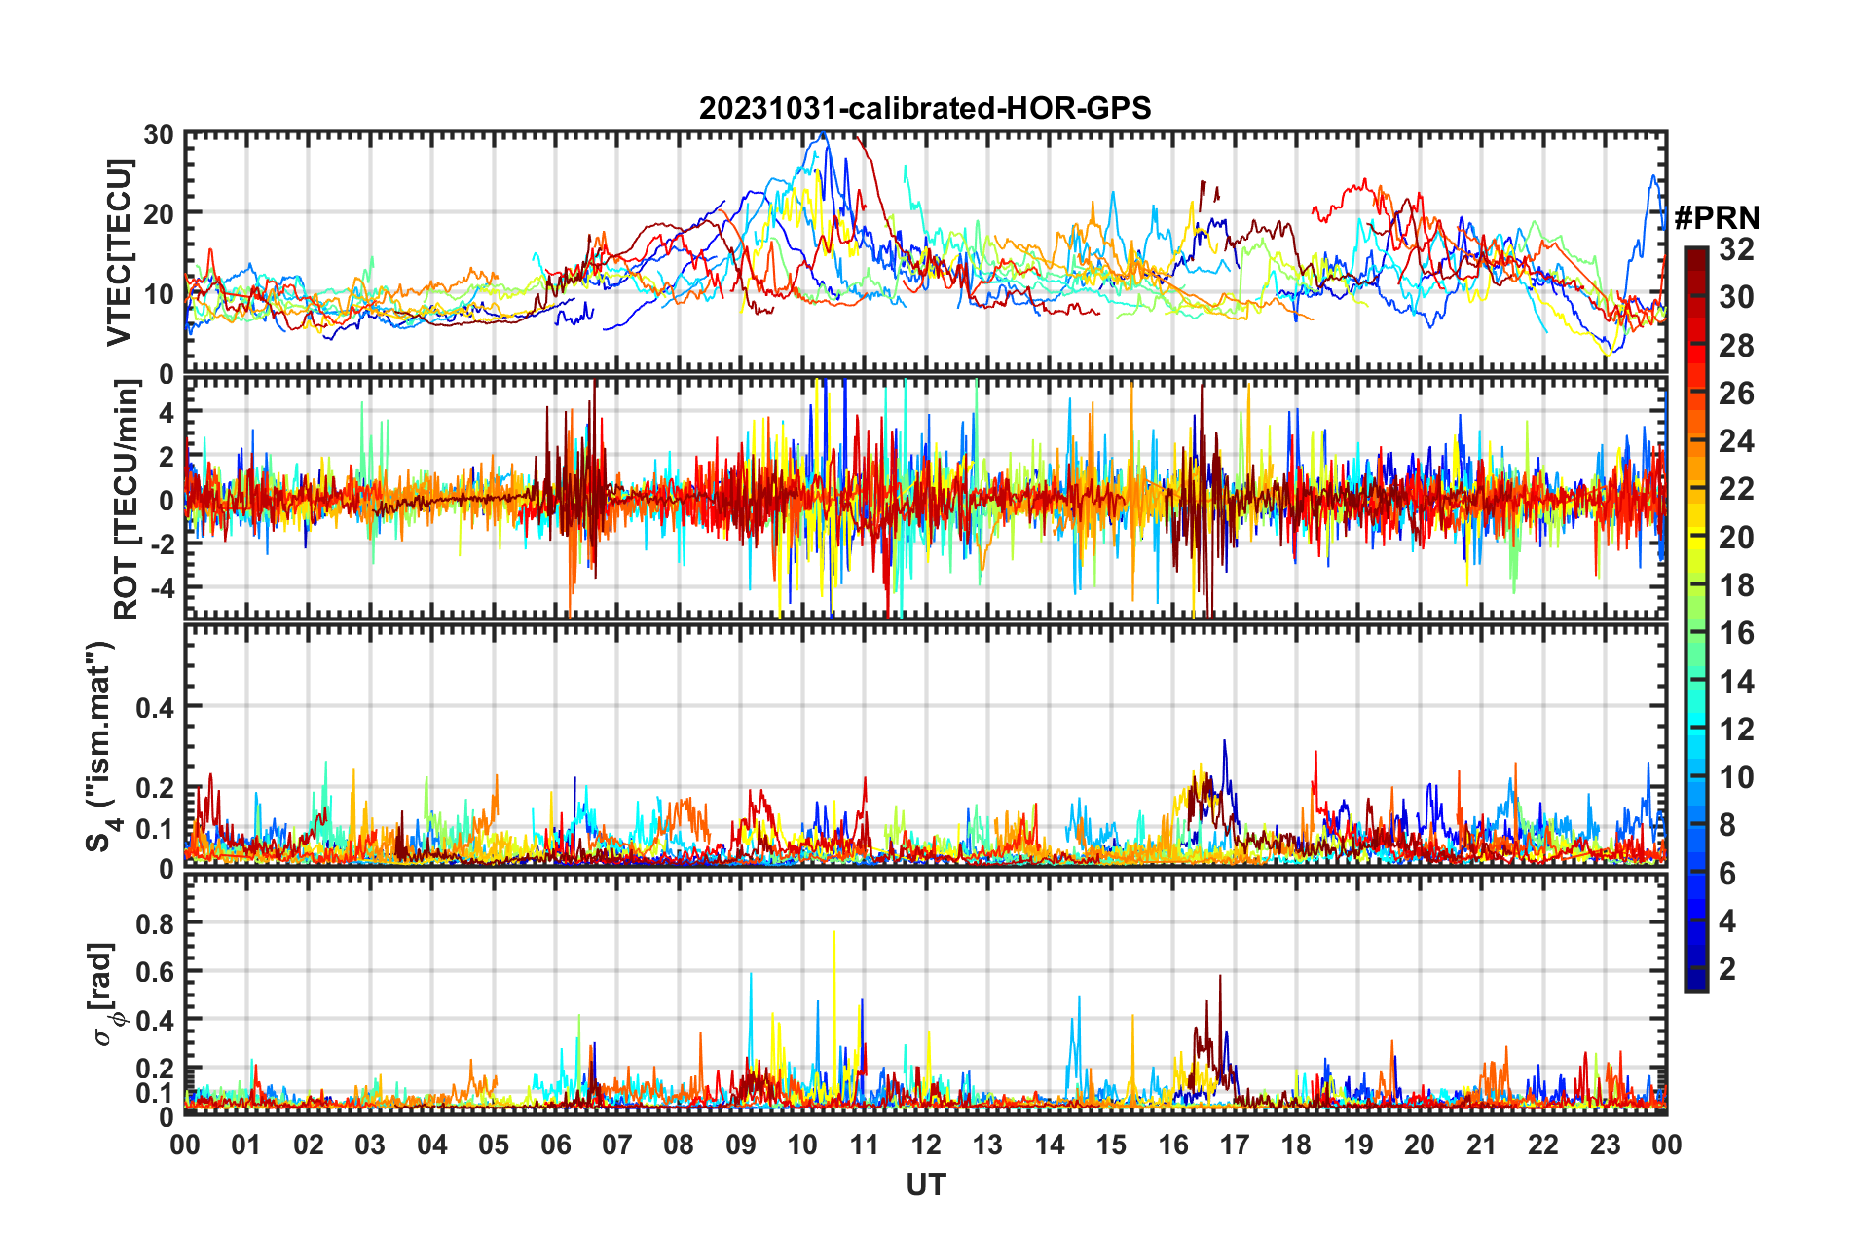Screen dimensions: 1852x1239
Task: Click the x-axis tick label 12
Action: 926,1144
